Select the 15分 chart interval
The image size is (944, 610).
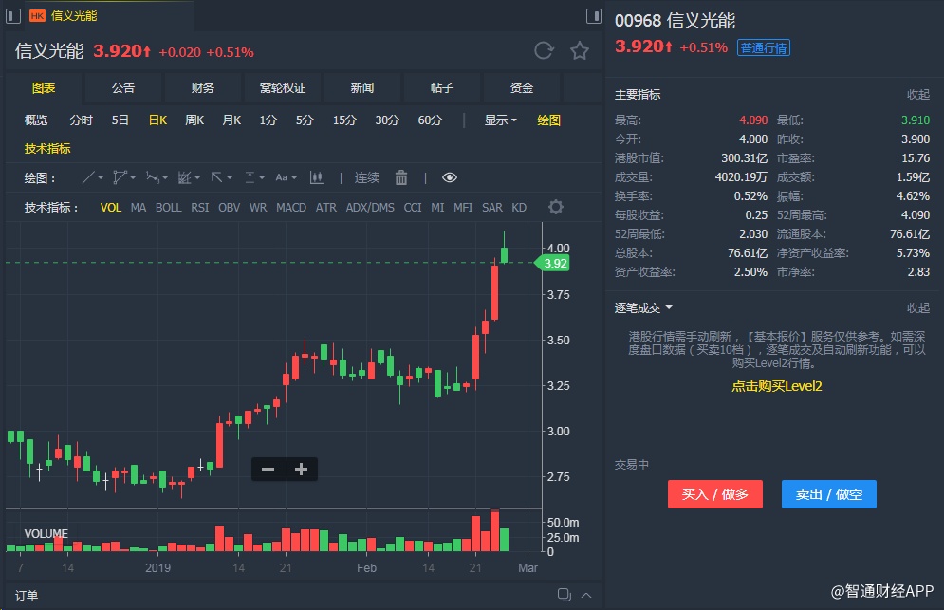coord(344,120)
